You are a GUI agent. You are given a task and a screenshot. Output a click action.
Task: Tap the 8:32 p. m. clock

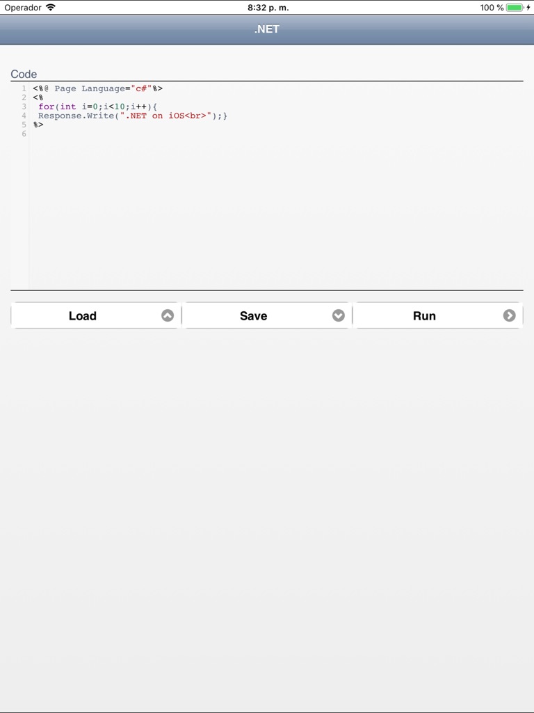268,8
